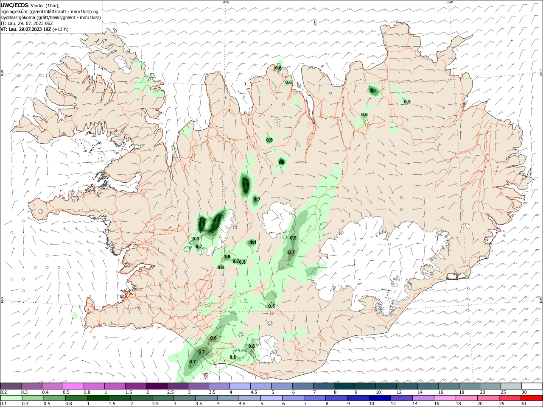Screen dimensions: 543x407
Task: Select the 1.0 rain value on the map
Action: 227,256
